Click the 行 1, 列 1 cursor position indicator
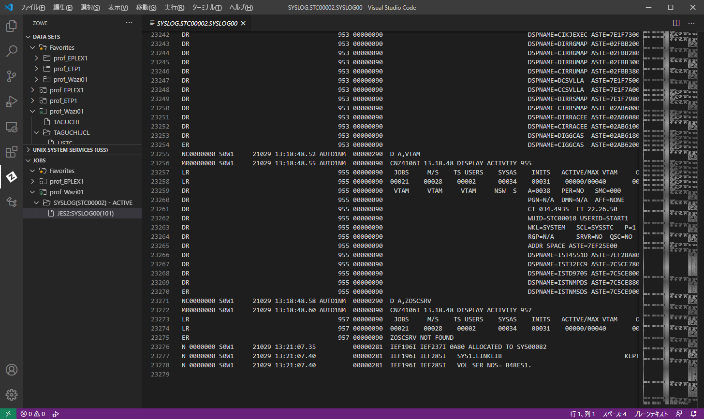The height and width of the screenshot is (419, 704). 583,414
